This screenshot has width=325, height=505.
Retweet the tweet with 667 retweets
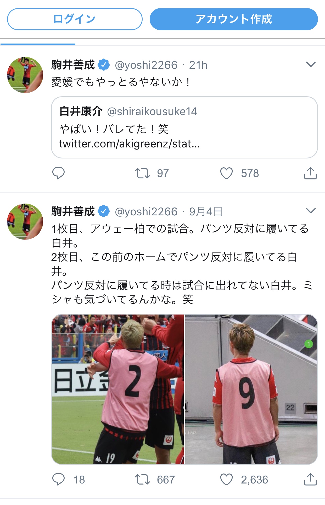pyautogui.click(x=142, y=480)
